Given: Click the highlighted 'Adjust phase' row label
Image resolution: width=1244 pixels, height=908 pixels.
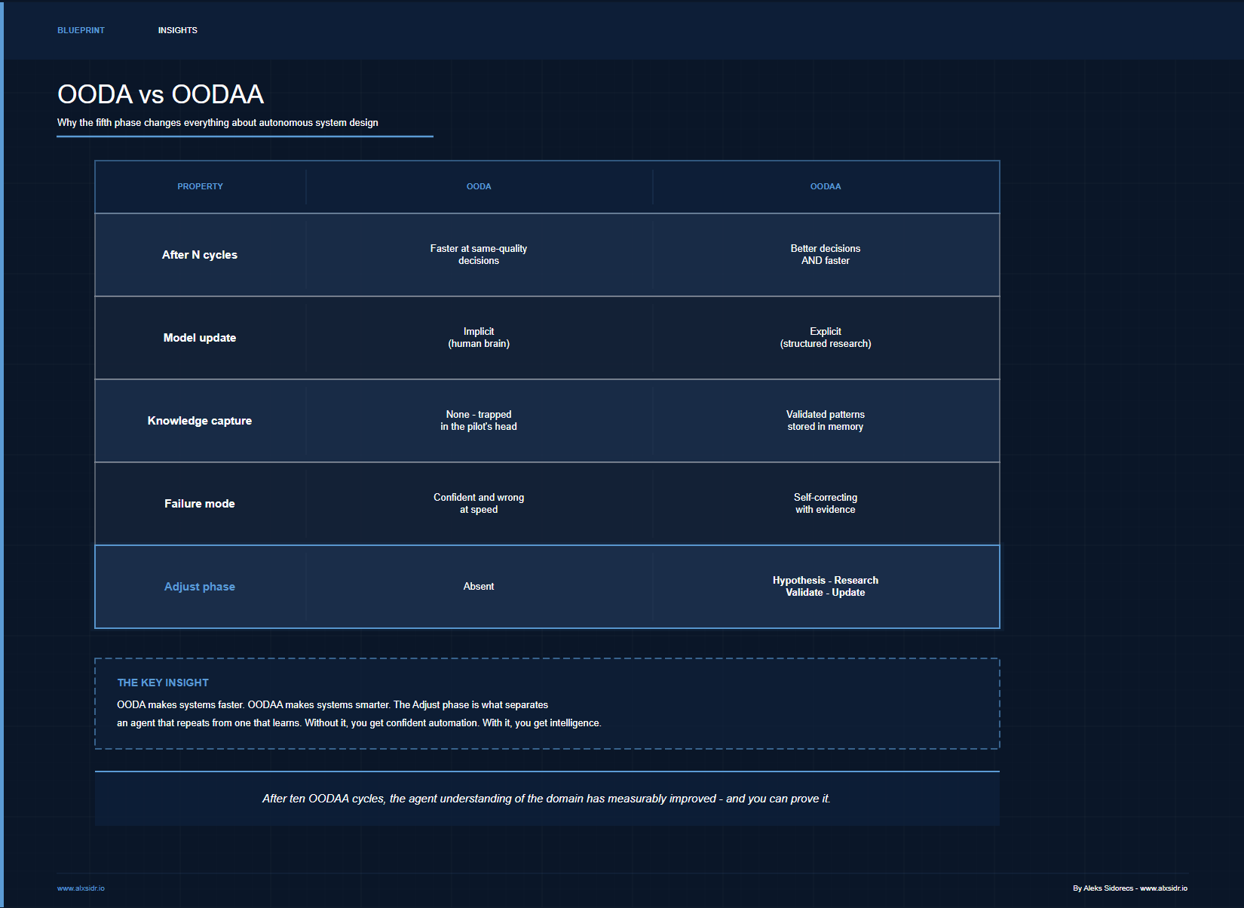Looking at the screenshot, I should pyautogui.click(x=200, y=587).
